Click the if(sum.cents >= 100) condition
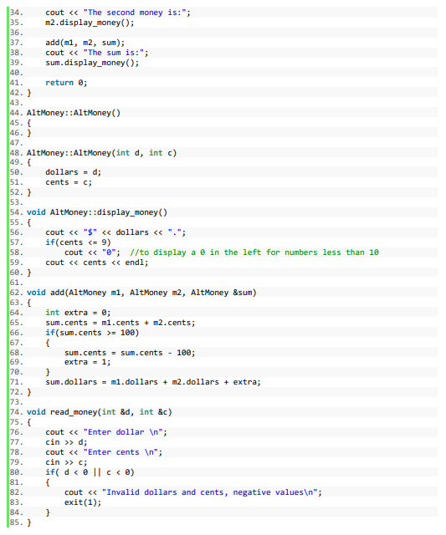Image resolution: width=446 pixels, height=535 pixels. tap(92, 333)
